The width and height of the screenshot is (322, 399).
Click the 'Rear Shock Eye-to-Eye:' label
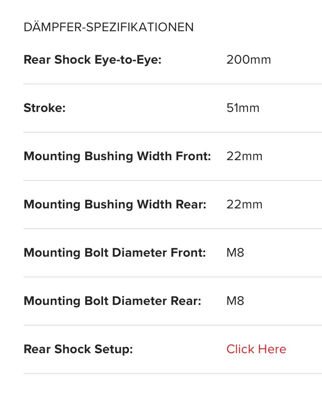[92, 60]
